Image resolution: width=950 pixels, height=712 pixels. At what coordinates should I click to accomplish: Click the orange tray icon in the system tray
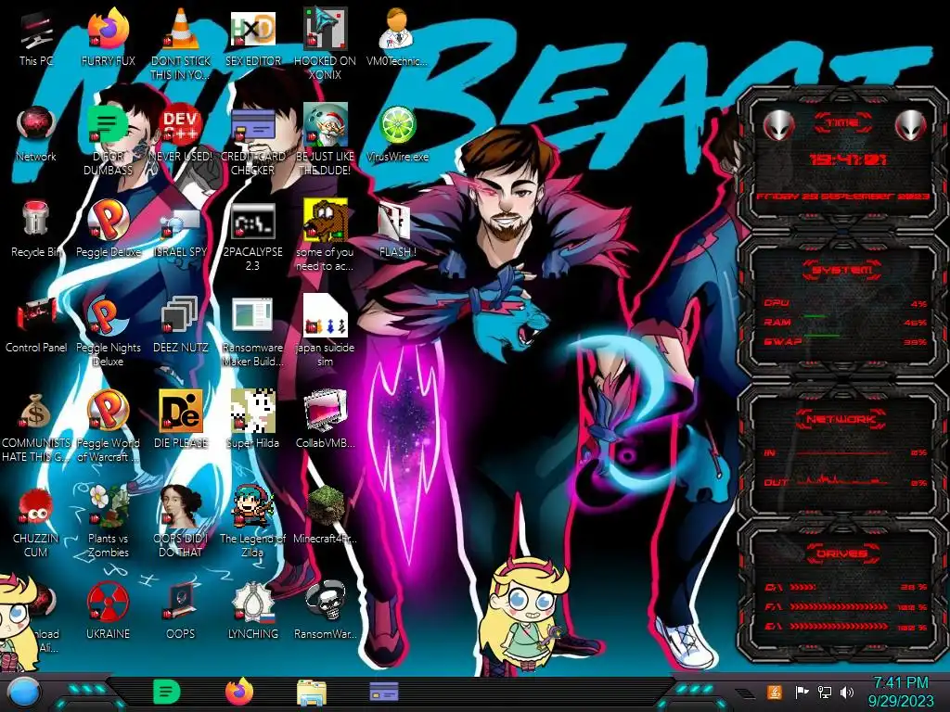tap(775, 692)
